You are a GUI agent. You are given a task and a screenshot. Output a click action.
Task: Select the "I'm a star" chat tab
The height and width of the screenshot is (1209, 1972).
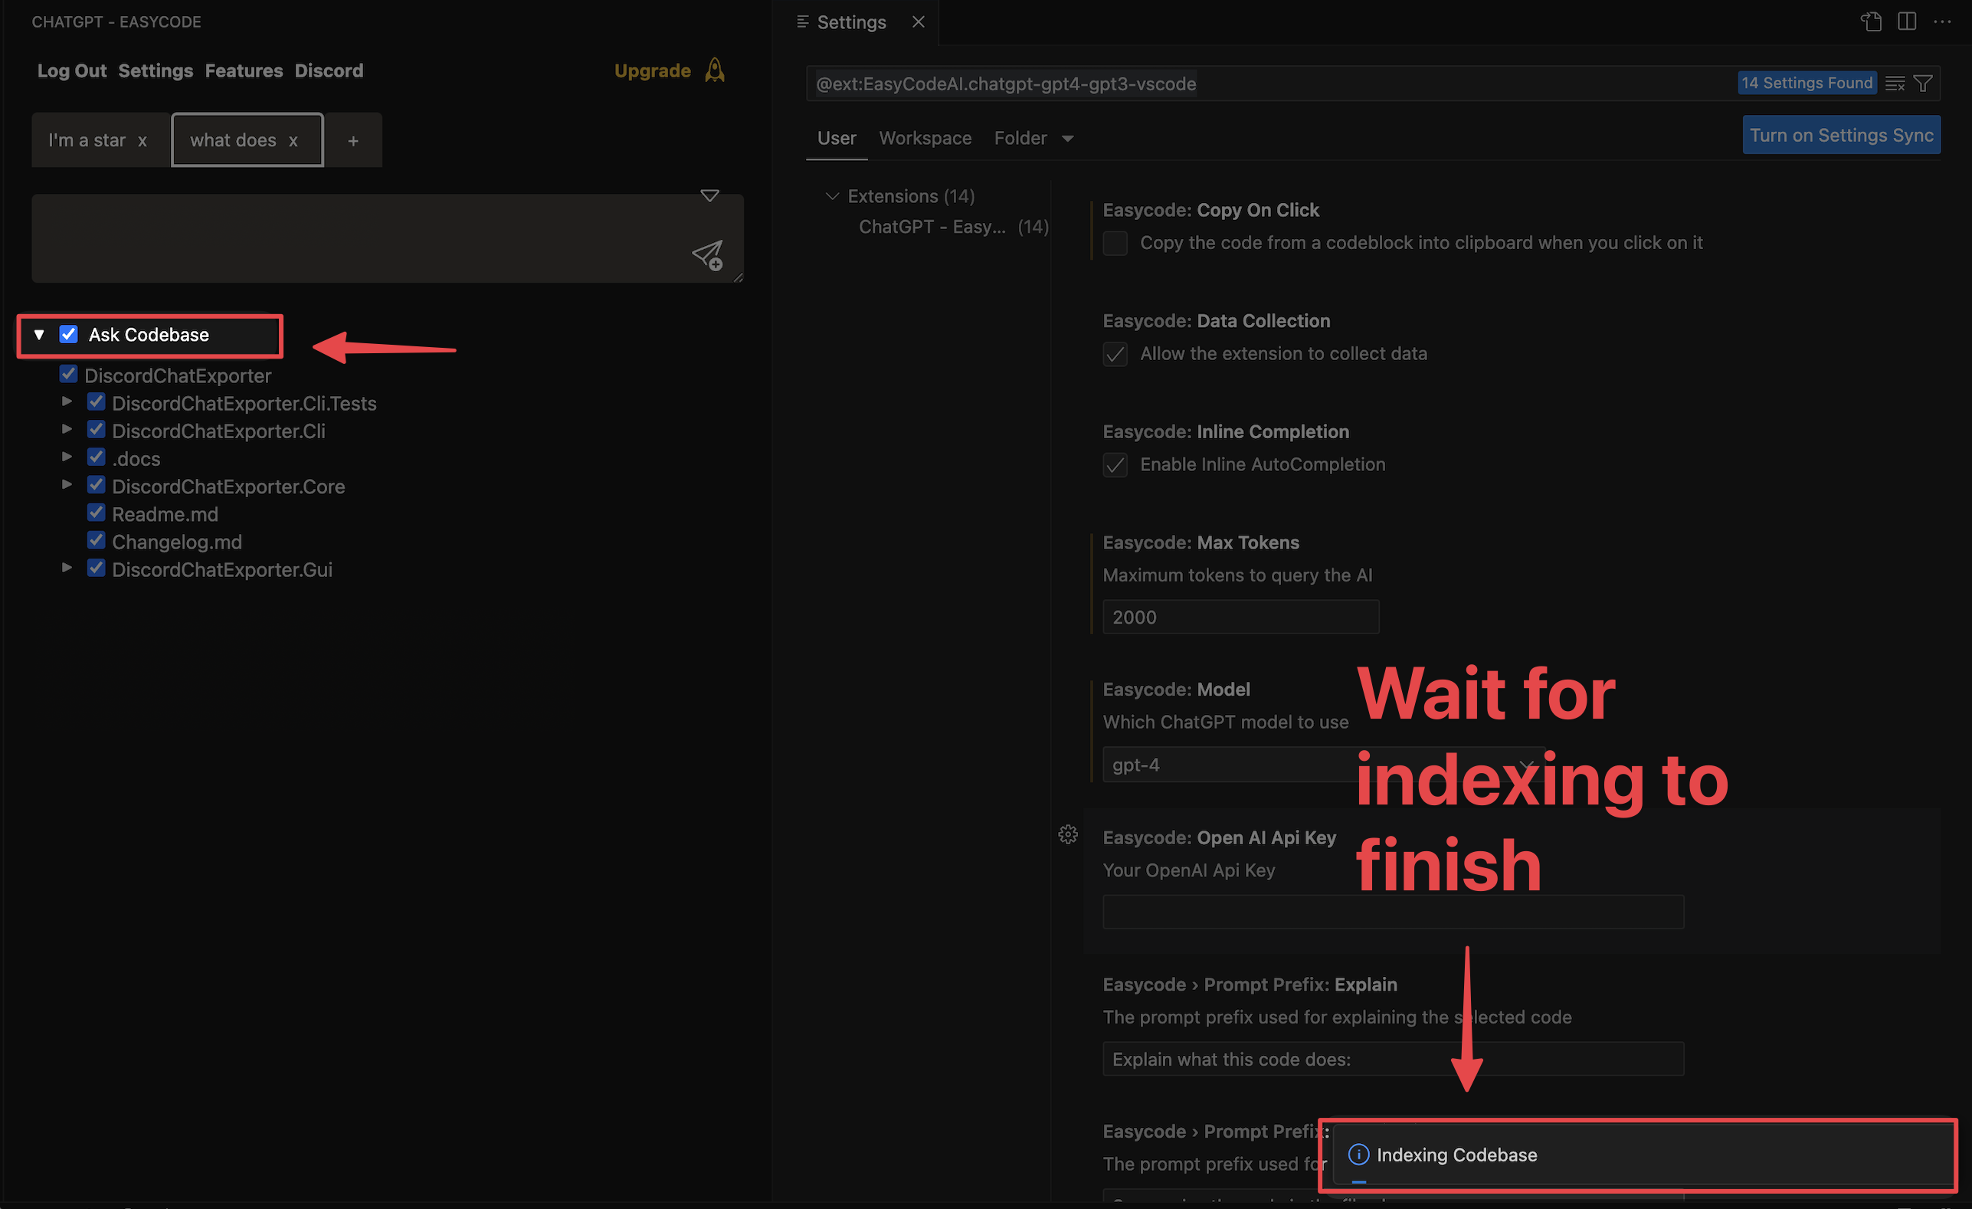click(87, 141)
